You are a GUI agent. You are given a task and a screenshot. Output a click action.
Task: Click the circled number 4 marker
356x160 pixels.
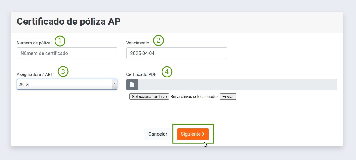pos(167,72)
